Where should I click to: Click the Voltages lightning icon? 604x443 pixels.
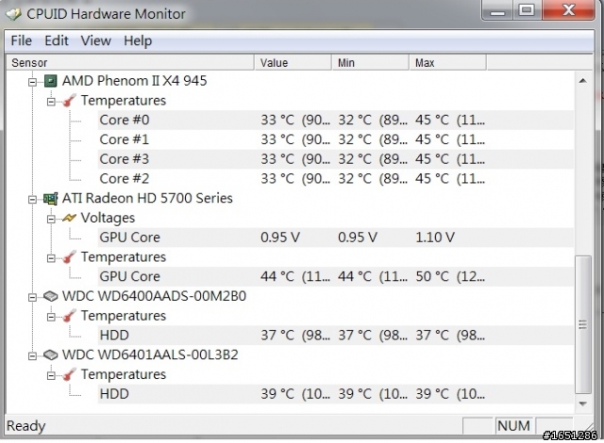[69, 218]
